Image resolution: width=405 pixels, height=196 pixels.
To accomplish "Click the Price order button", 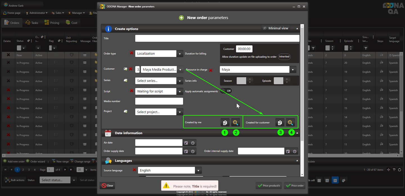I will [x=295, y=186].
